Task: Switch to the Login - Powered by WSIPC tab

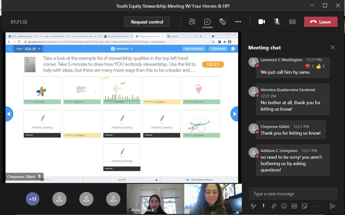Action: tap(55, 37)
